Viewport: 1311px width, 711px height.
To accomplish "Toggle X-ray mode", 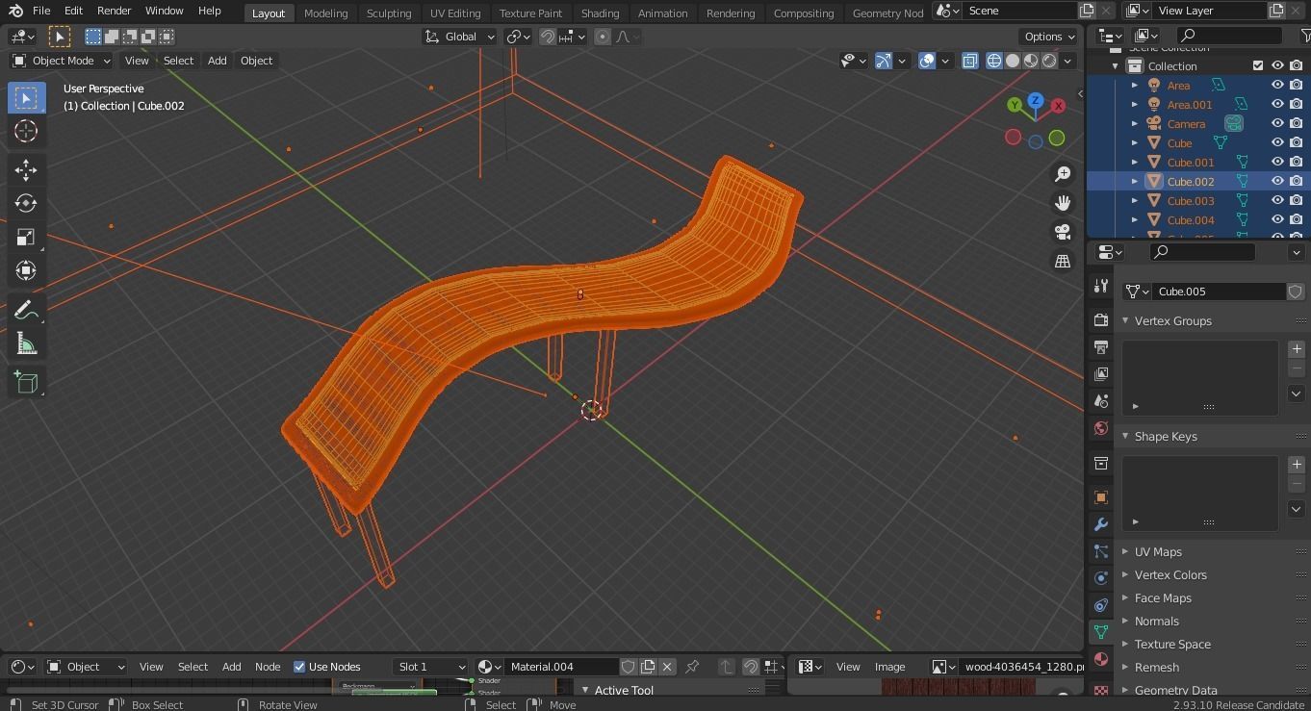I will click(969, 61).
